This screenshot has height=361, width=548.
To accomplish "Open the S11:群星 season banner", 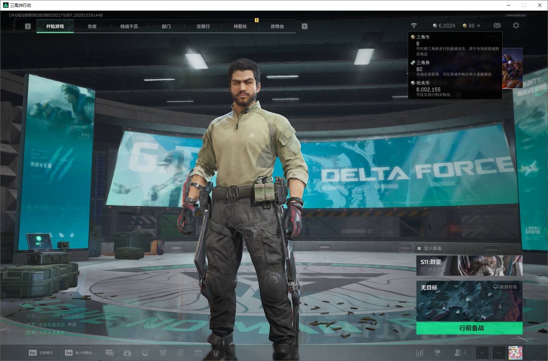I will tap(469, 265).
